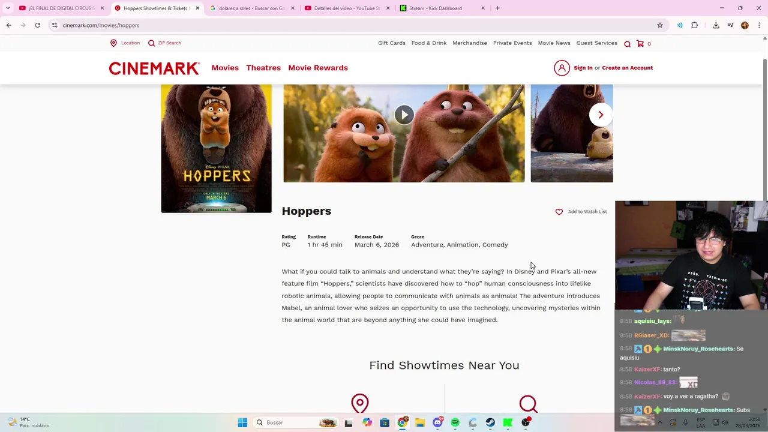
Task: Open the Chrome profile avatar
Action: pyautogui.click(x=745, y=25)
